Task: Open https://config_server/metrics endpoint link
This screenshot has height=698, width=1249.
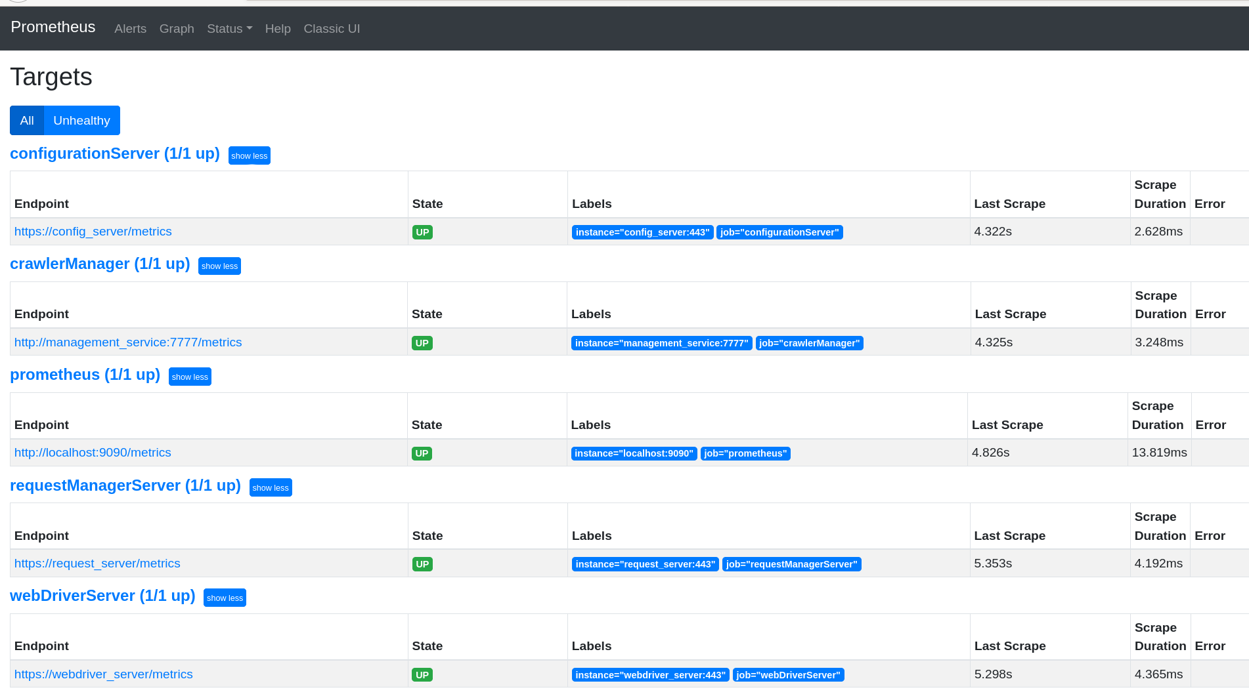Action: pos(93,232)
